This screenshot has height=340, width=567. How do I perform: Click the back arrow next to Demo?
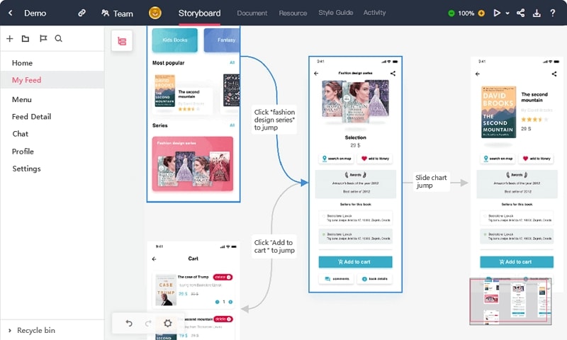pyautogui.click(x=11, y=13)
